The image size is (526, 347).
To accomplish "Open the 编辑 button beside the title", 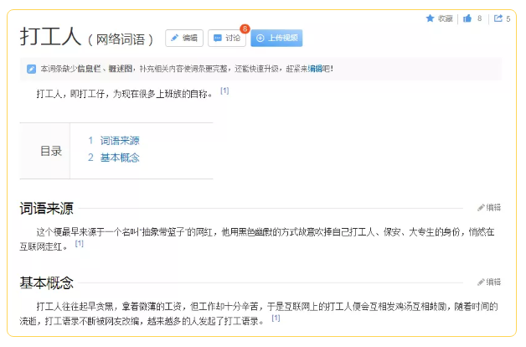I will (x=184, y=38).
